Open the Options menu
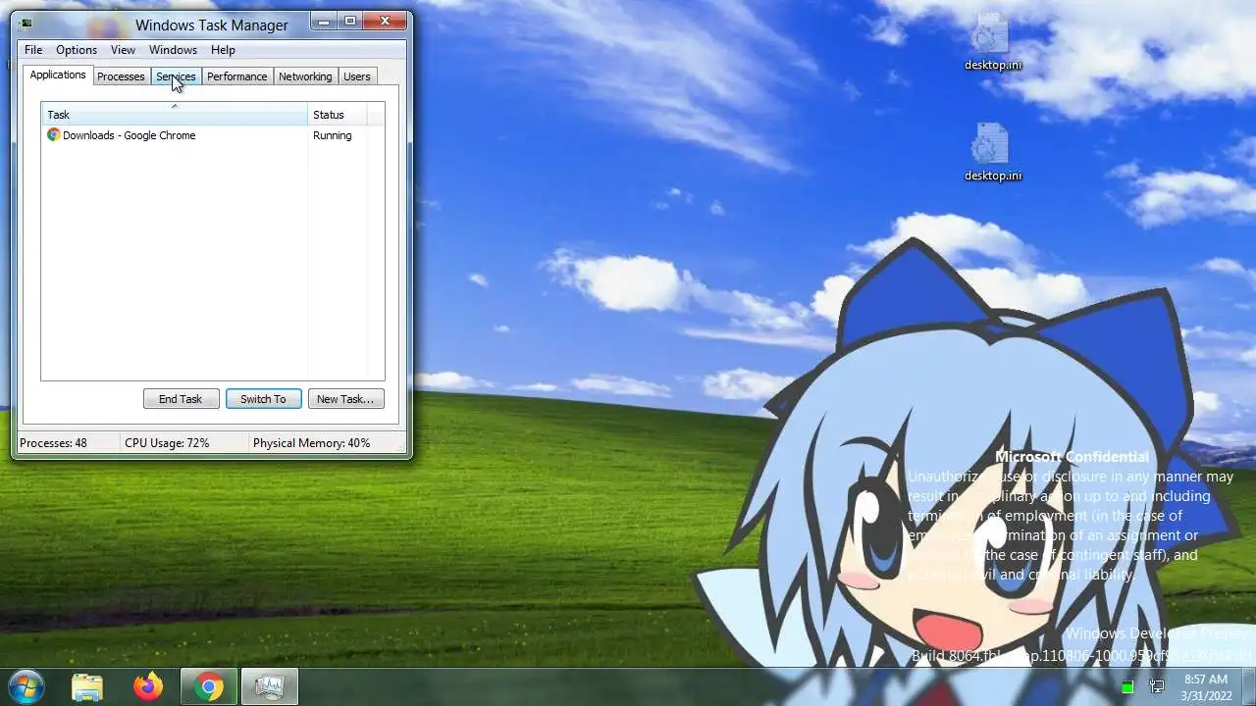 pyautogui.click(x=77, y=50)
